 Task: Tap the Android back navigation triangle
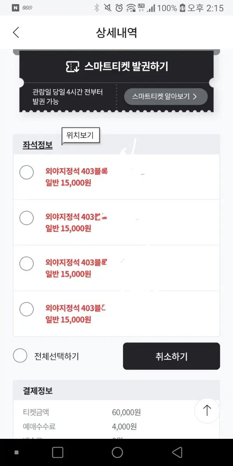coord(177,452)
